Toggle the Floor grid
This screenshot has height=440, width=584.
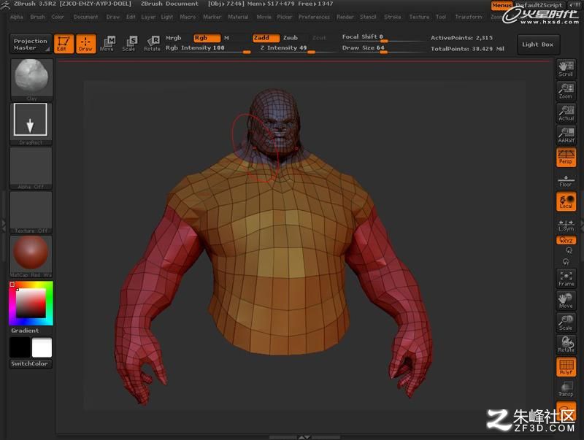tap(566, 180)
